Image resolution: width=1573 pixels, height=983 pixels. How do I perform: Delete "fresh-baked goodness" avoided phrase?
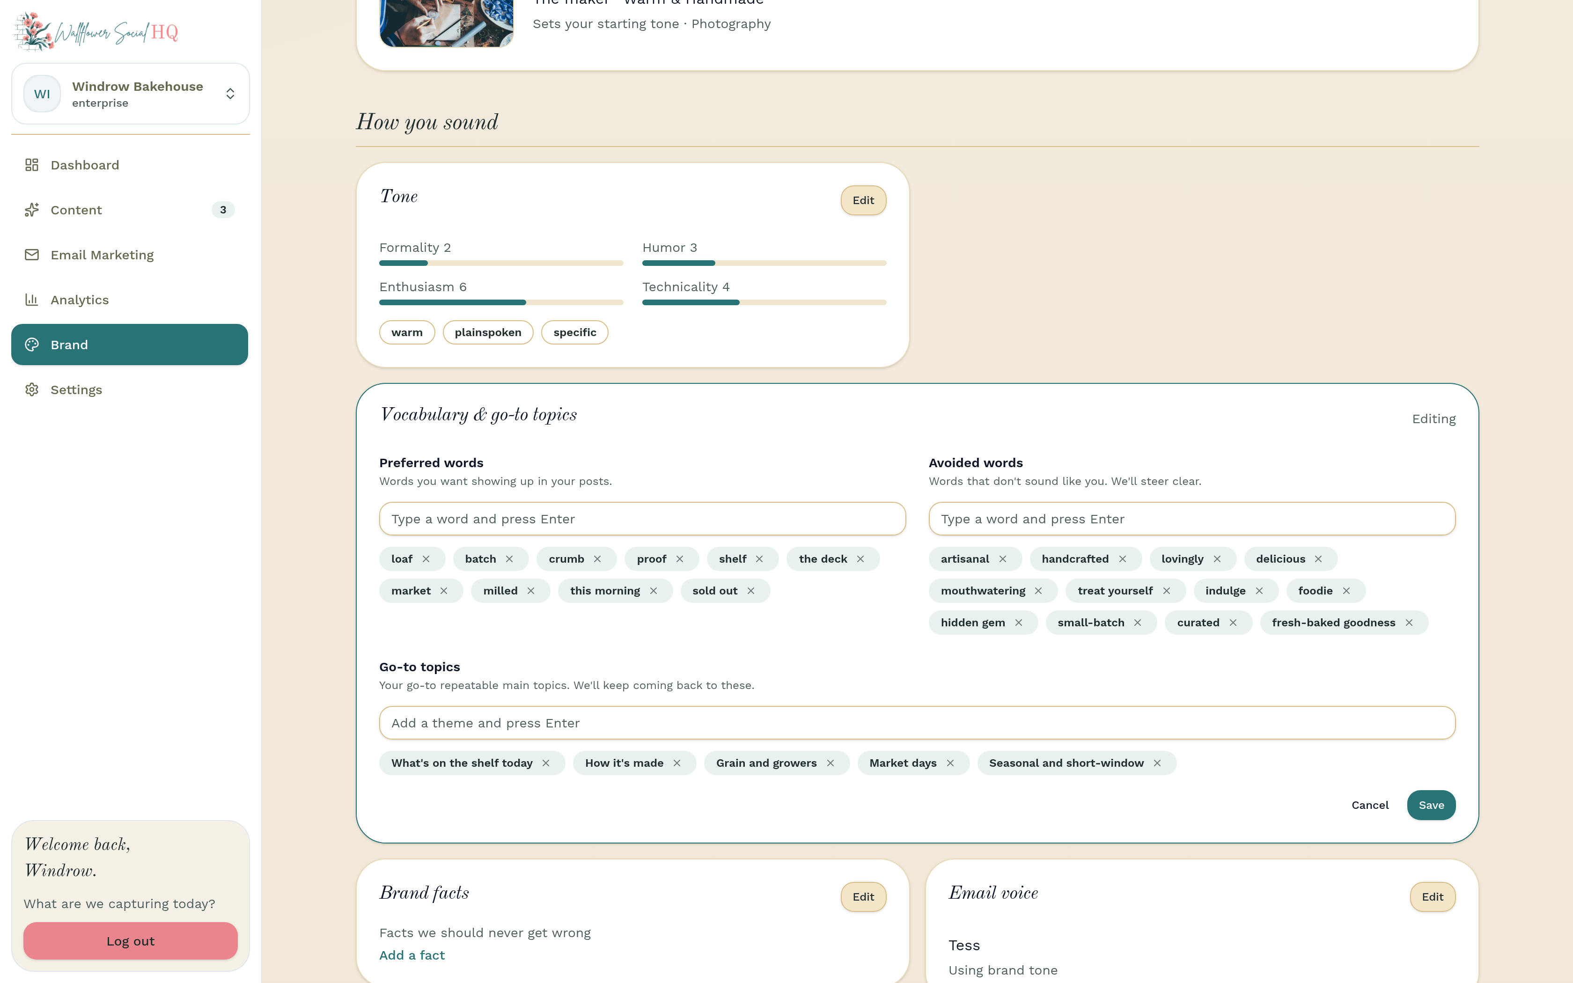[1409, 623]
